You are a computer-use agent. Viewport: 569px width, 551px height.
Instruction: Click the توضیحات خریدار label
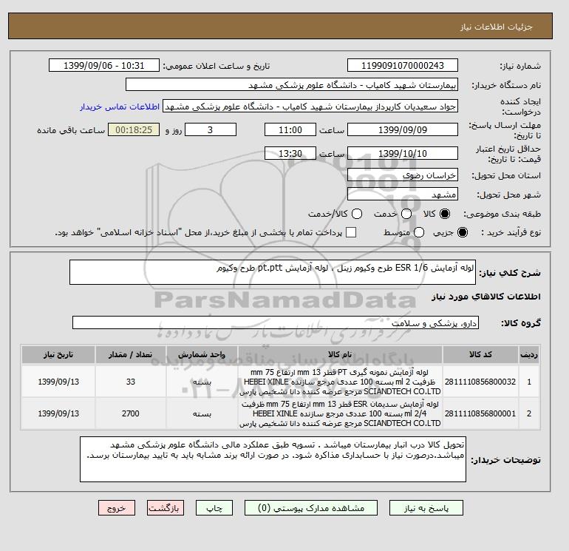pyautogui.click(x=505, y=460)
